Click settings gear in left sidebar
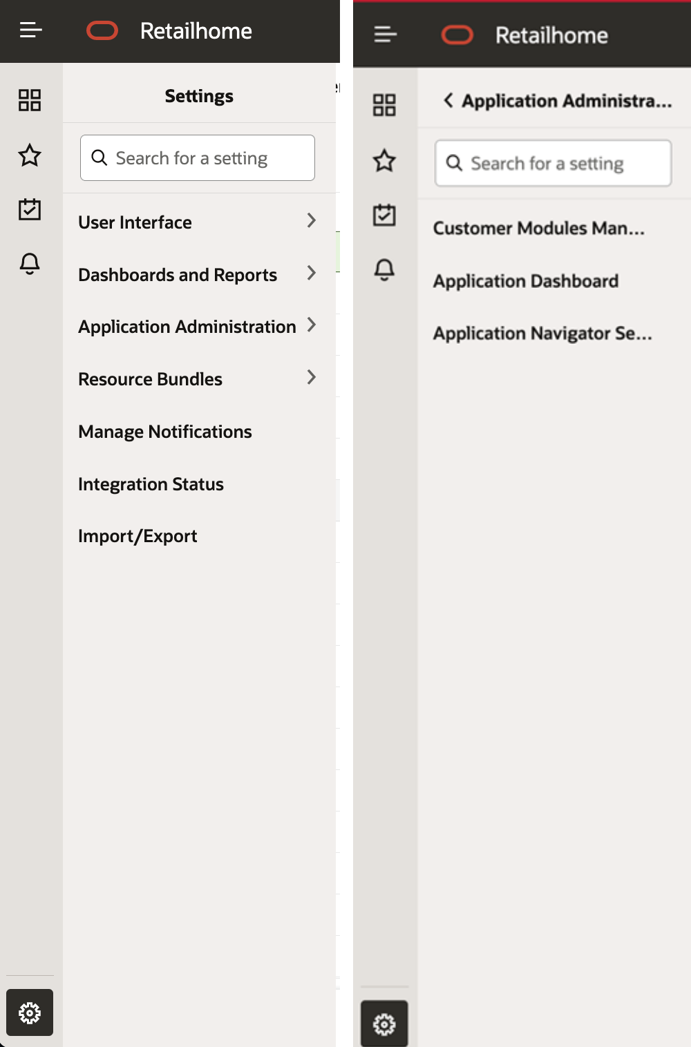Image resolution: width=691 pixels, height=1047 pixels. pos(30,1012)
